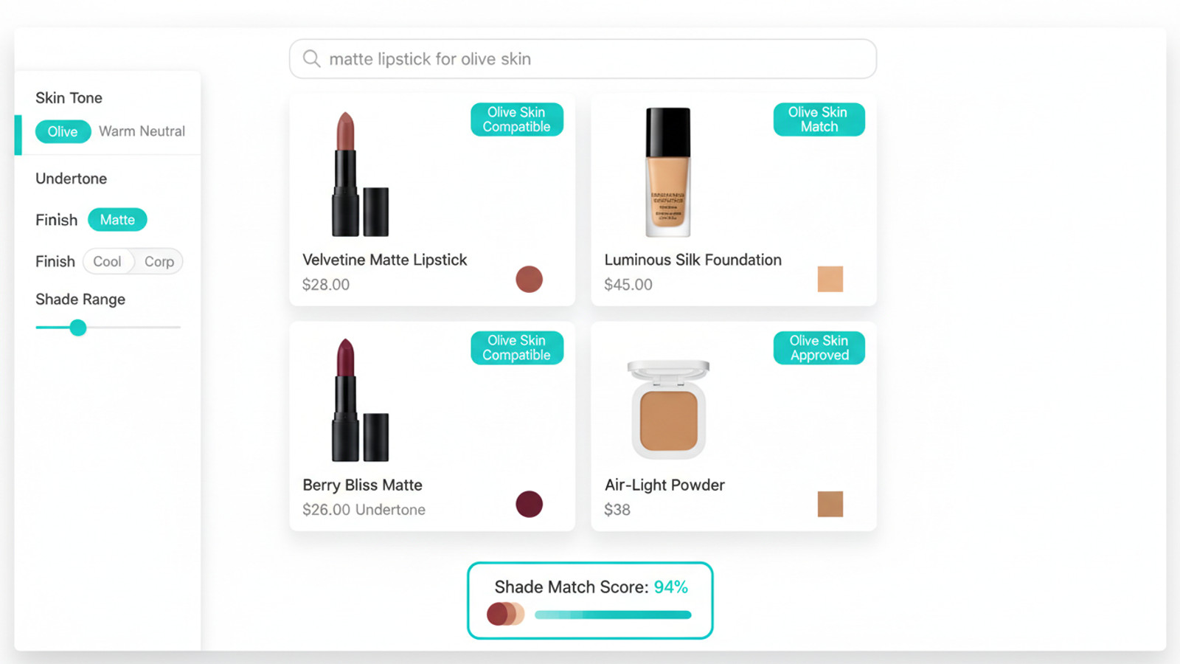The height and width of the screenshot is (664, 1180).
Task: Click the Velvetine Matte Lipstick product image
Action: (x=359, y=175)
